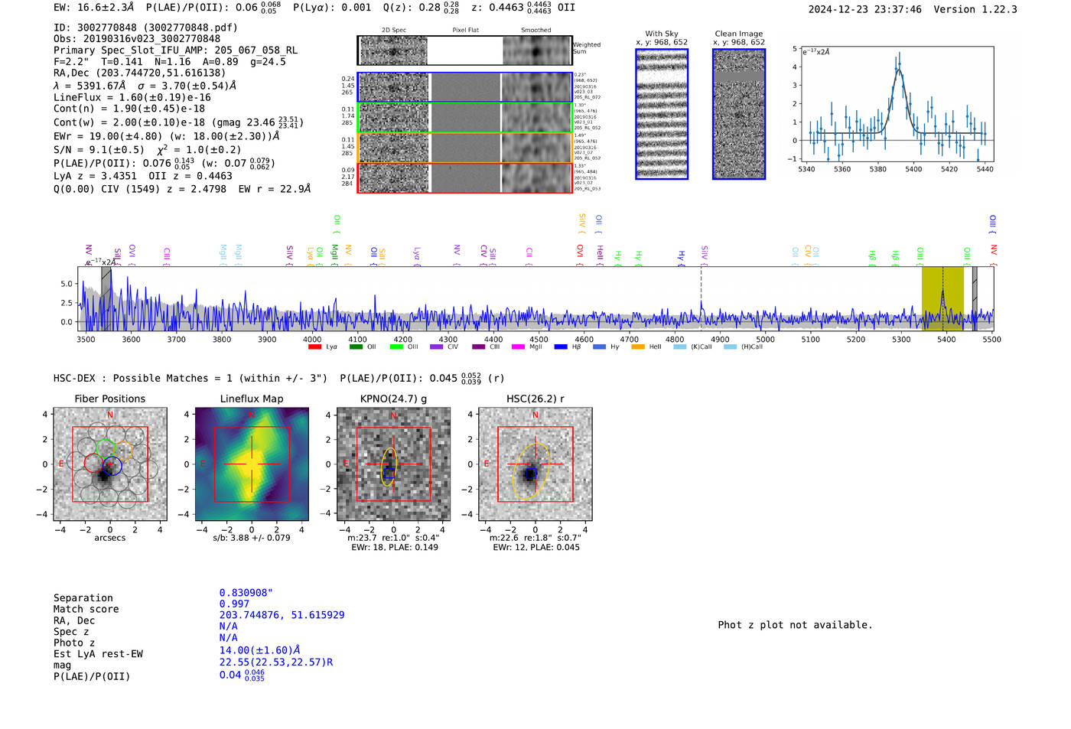Click the magenta MgII legend swatch
The width and height of the screenshot is (1071, 729).
click(518, 347)
